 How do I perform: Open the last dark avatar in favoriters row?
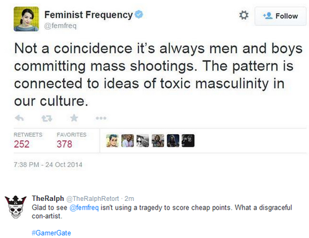click(188, 141)
